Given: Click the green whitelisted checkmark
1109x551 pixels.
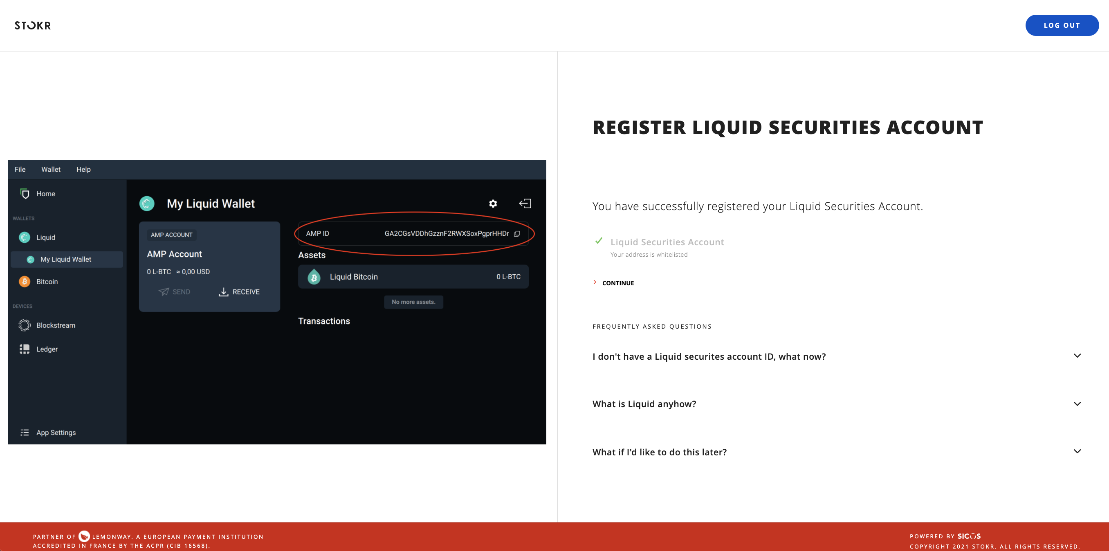Looking at the screenshot, I should [x=598, y=241].
